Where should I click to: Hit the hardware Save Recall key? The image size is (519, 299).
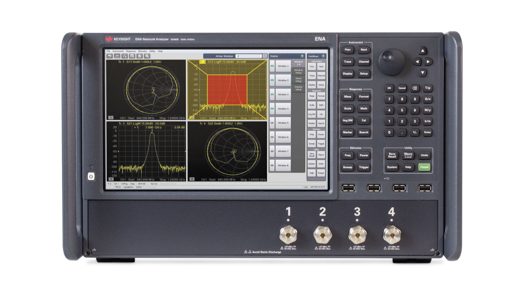point(392,155)
